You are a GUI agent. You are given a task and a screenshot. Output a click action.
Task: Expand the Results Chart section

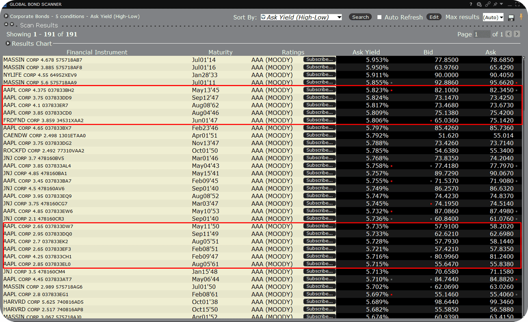pyautogui.click(x=8, y=44)
